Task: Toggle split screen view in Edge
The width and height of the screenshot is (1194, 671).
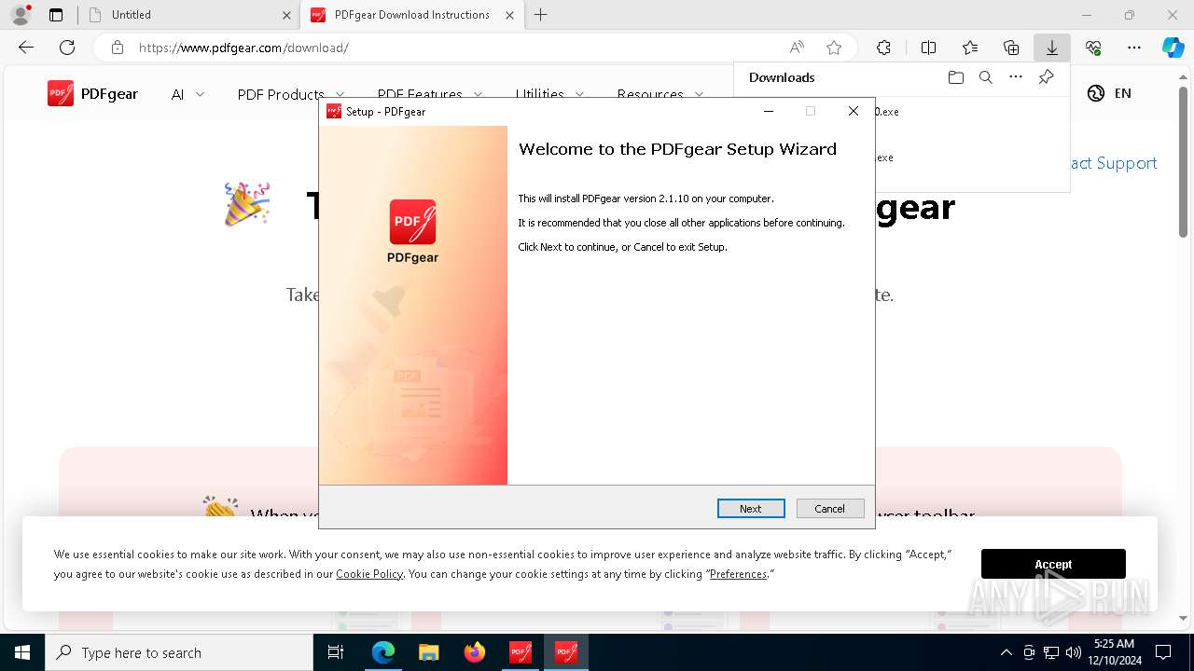Action: [x=928, y=48]
